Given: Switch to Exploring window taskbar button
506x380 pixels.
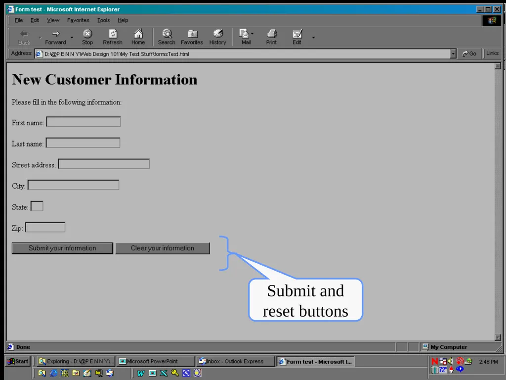Looking at the screenshot, I should 76,361.
